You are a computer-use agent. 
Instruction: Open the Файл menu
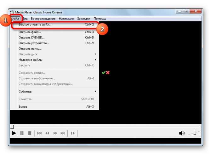pos(15,19)
